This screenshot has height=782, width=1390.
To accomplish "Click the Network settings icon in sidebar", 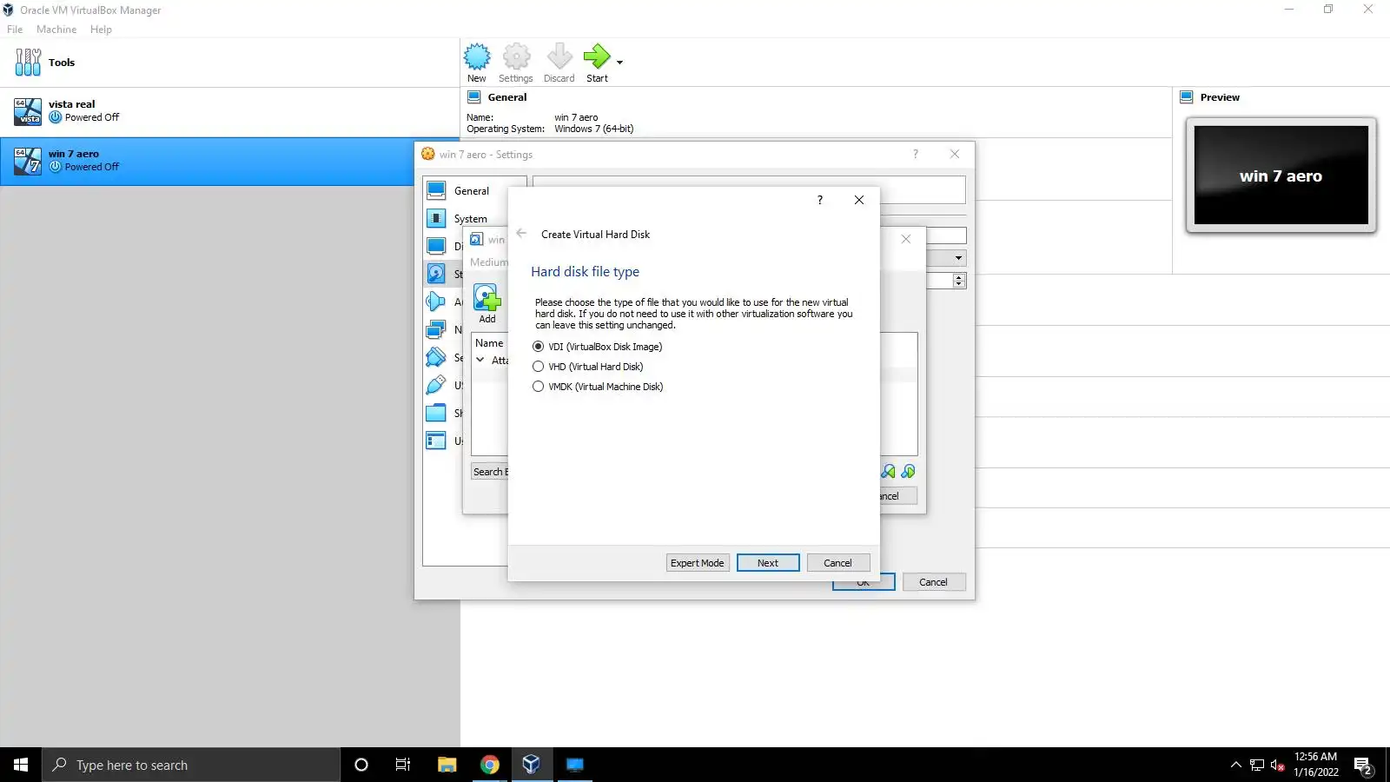I will (x=436, y=329).
